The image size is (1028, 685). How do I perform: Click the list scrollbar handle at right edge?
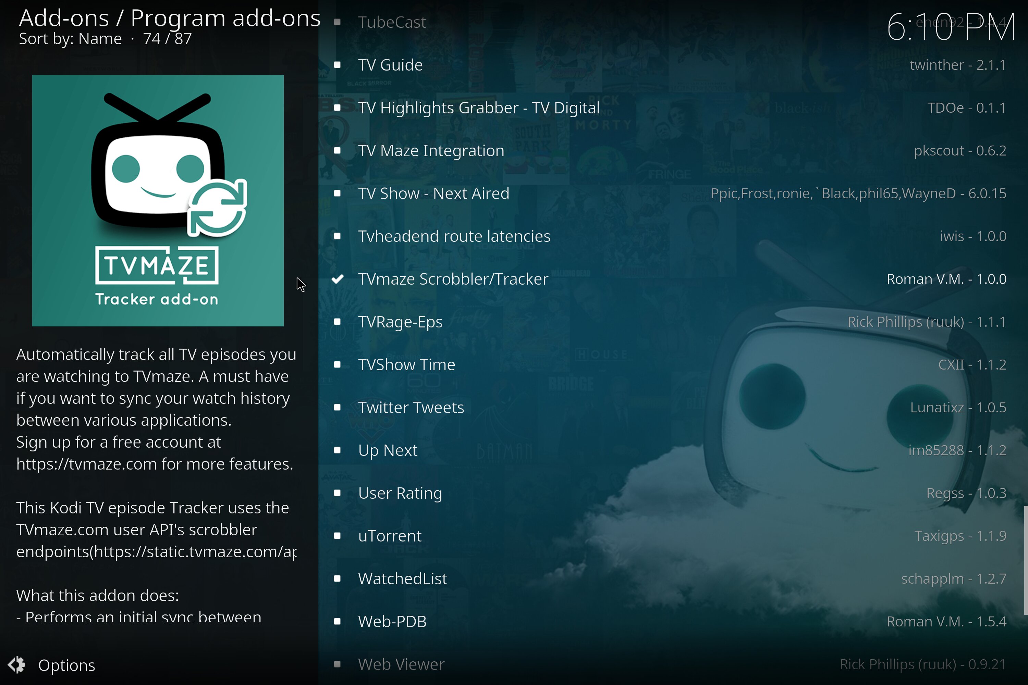pos(1025,560)
